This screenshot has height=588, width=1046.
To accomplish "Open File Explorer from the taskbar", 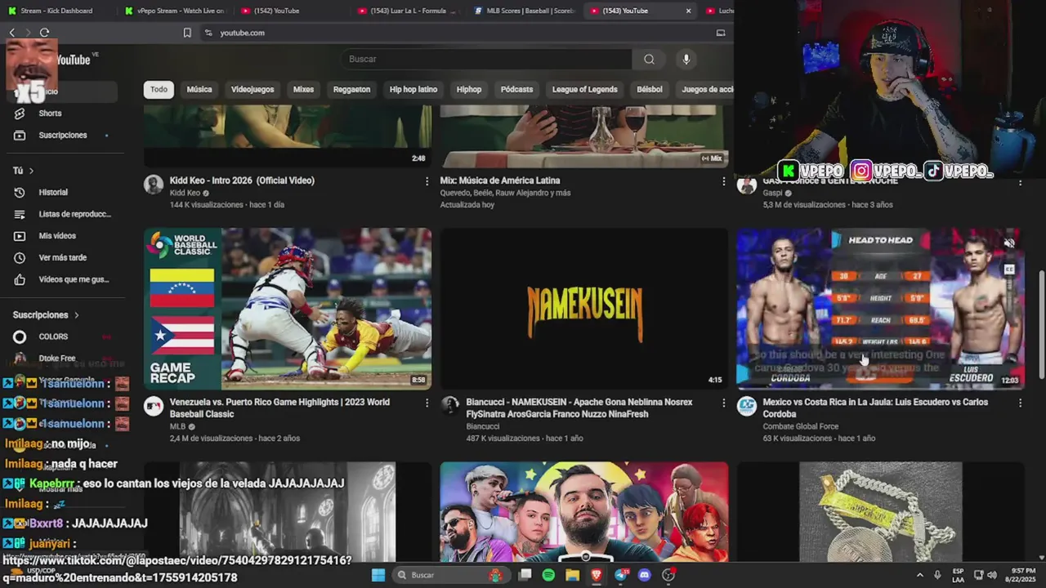I will pos(572,575).
